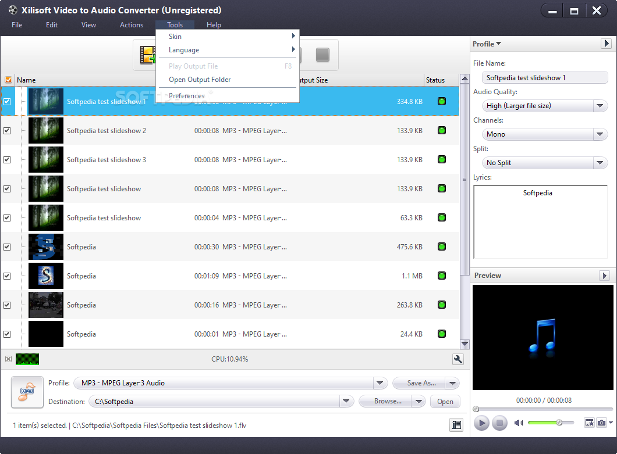The width and height of the screenshot is (617, 454).
Task: Open snapshot options arrow beside camera
Action: click(611, 423)
